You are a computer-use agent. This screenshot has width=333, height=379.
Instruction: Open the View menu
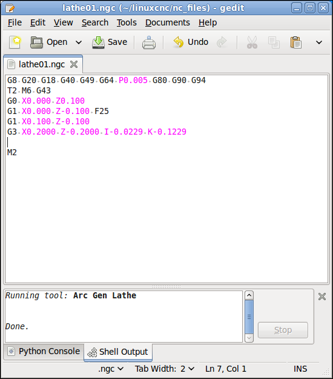click(x=63, y=22)
